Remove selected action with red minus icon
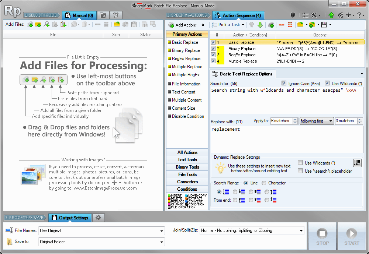The image size is (369, 254). coord(282,25)
